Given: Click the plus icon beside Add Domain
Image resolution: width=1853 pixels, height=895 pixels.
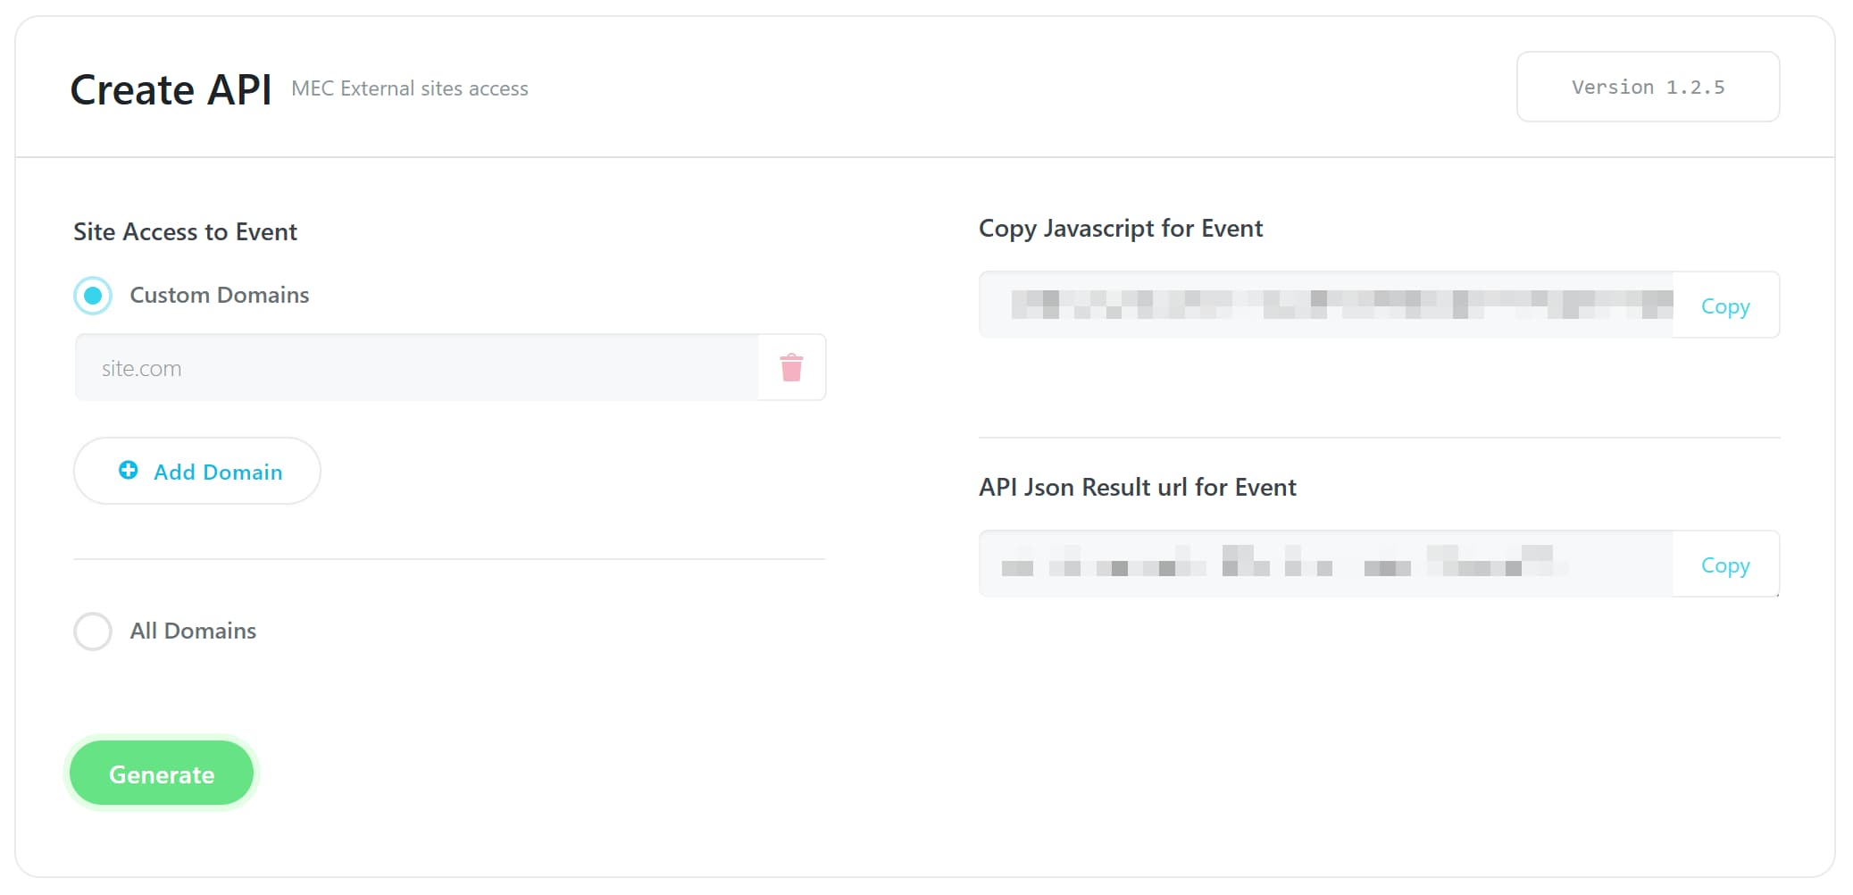Looking at the screenshot, I should pyautogui.click(x=129, y=470).
